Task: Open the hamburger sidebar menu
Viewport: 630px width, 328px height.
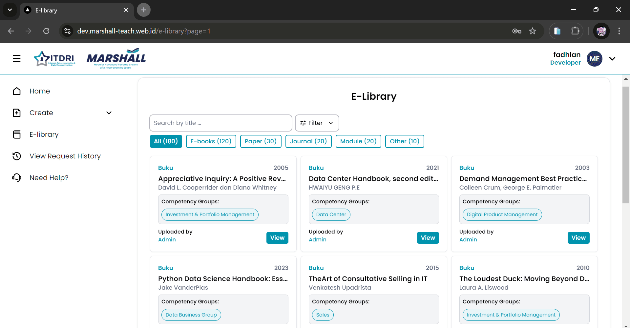Action: 17,58
